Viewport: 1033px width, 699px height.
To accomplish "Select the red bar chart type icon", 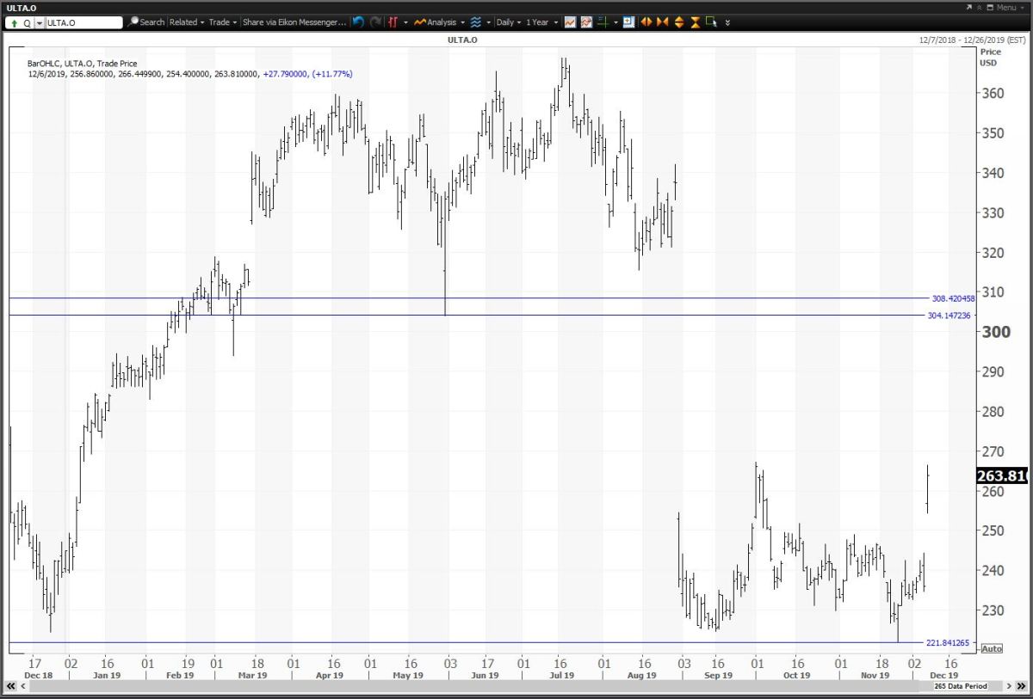I will coord(393,22).
